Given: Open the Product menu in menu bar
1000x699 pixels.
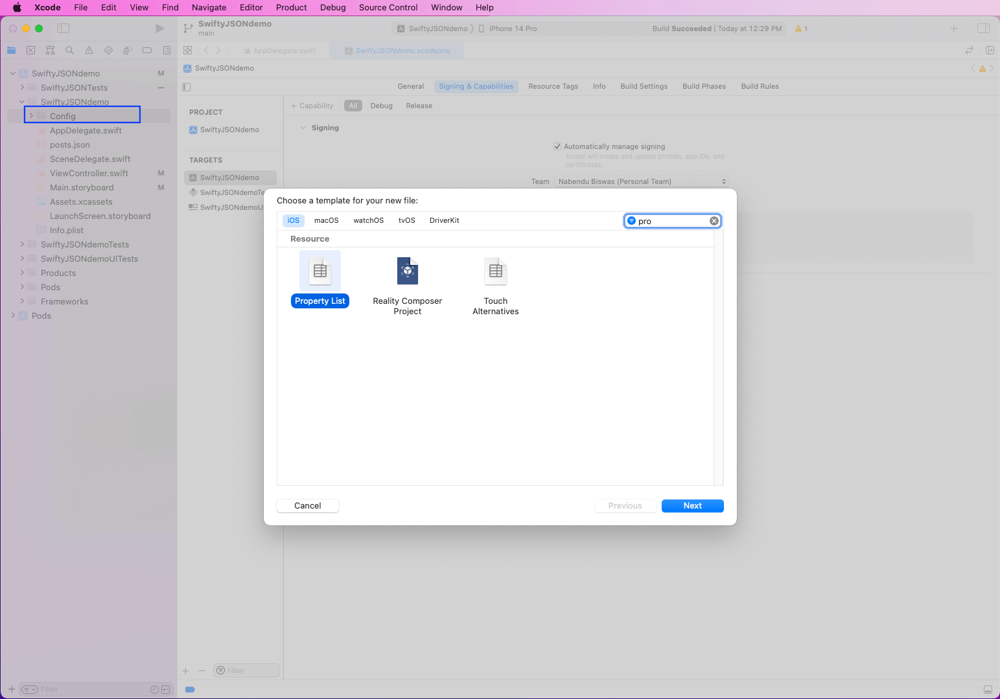Looking at the screenshot, I should pyautogui.click(x=291, y=8).
